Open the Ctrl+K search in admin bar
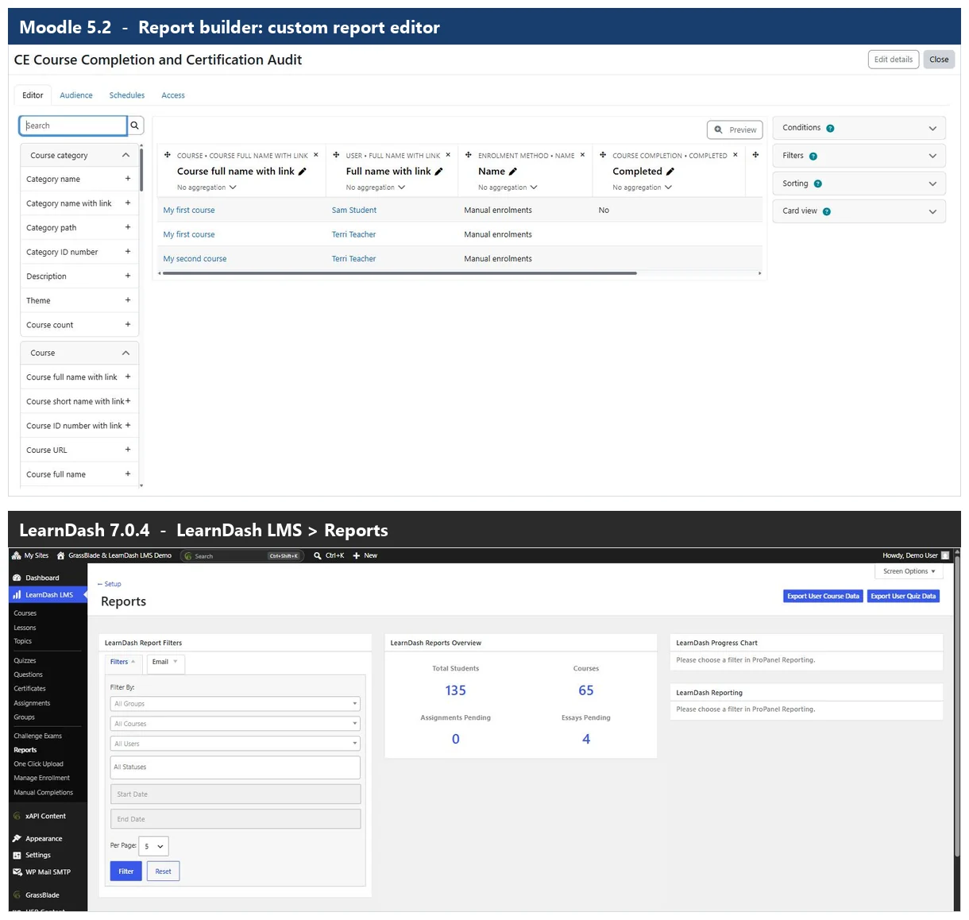Image resolution: width=969 pixels, height=920 pixels. tap(329, 555)
